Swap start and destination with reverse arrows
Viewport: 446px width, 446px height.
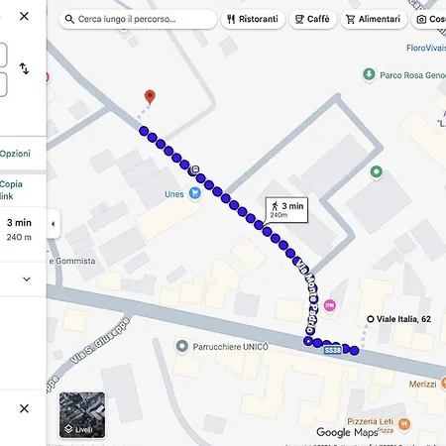coord(24,68)
